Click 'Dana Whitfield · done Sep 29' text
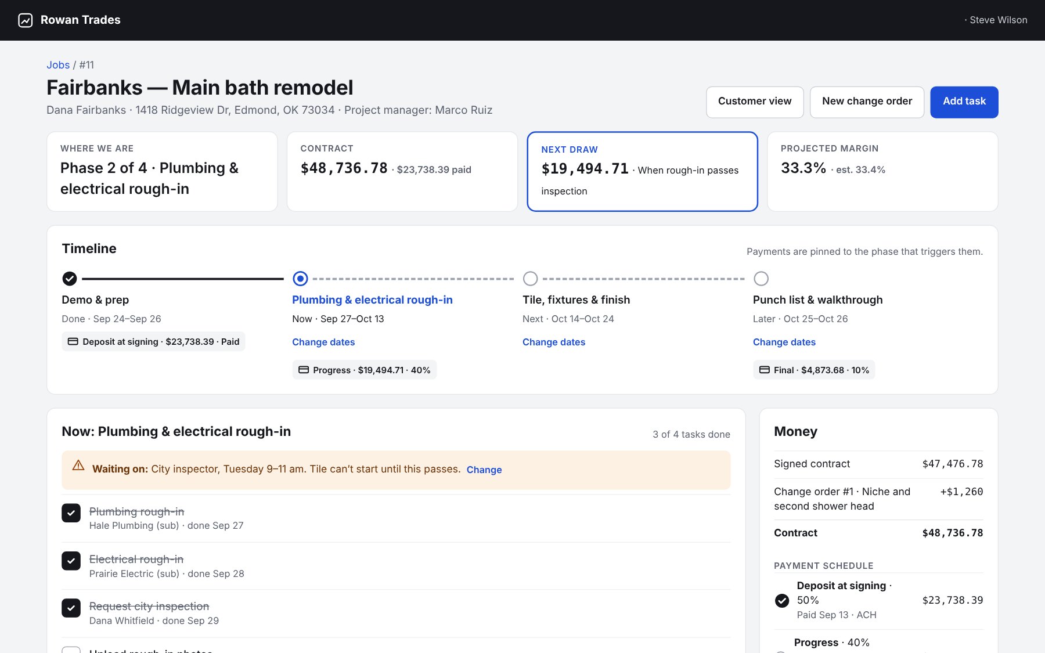 tap(154, 620)
